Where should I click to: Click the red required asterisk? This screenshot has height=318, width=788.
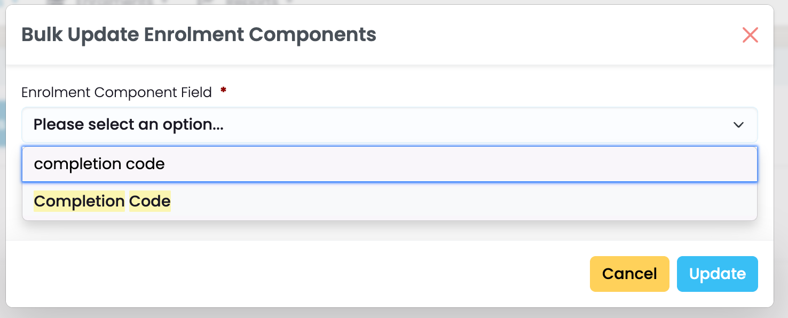(x=223, y=91)
